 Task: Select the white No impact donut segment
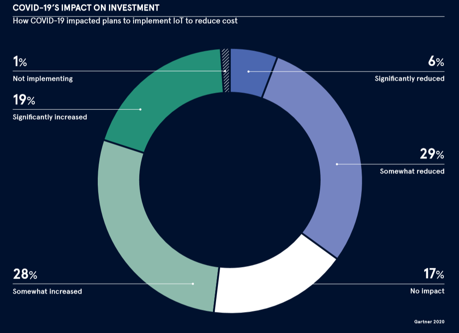[272, 286]
